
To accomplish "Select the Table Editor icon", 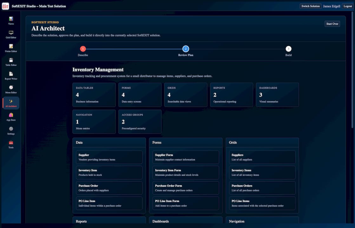I will (x=11, y=60).
